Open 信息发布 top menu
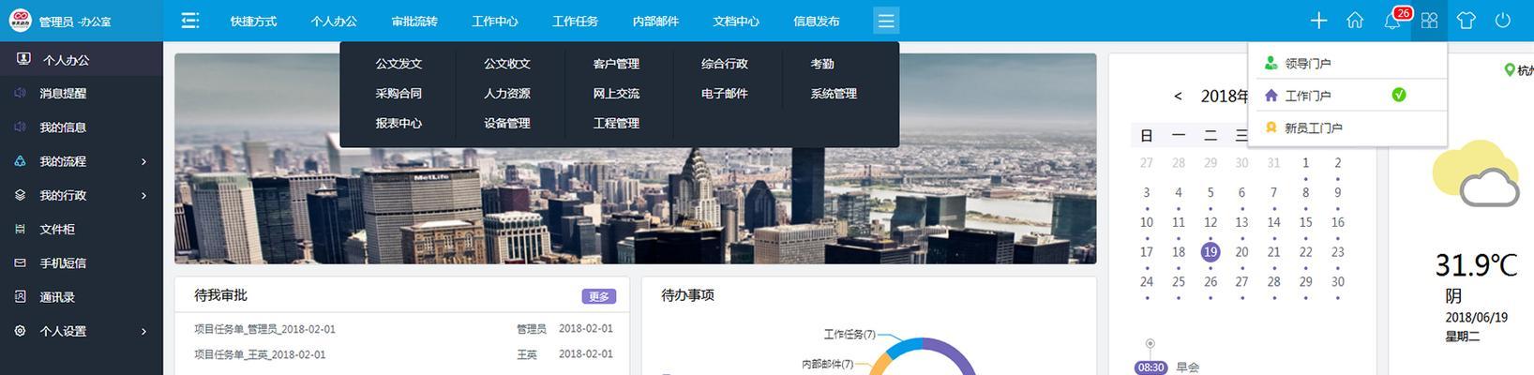The height and width of the screenshot is (375, 1534). tap(817, 21)
